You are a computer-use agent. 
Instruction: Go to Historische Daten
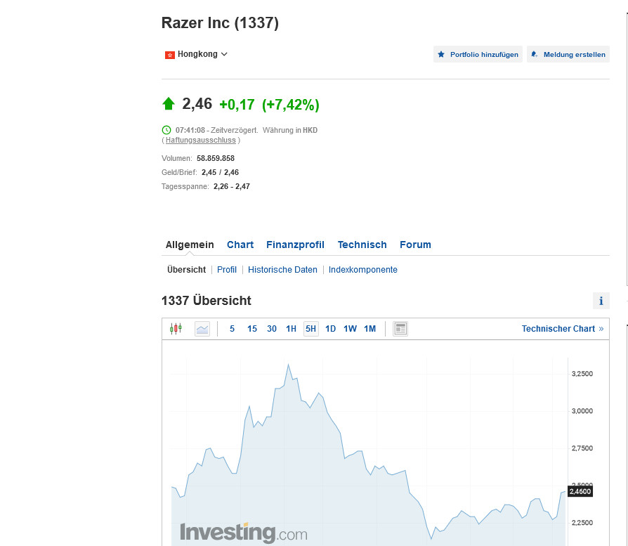(x=282, y=270)
